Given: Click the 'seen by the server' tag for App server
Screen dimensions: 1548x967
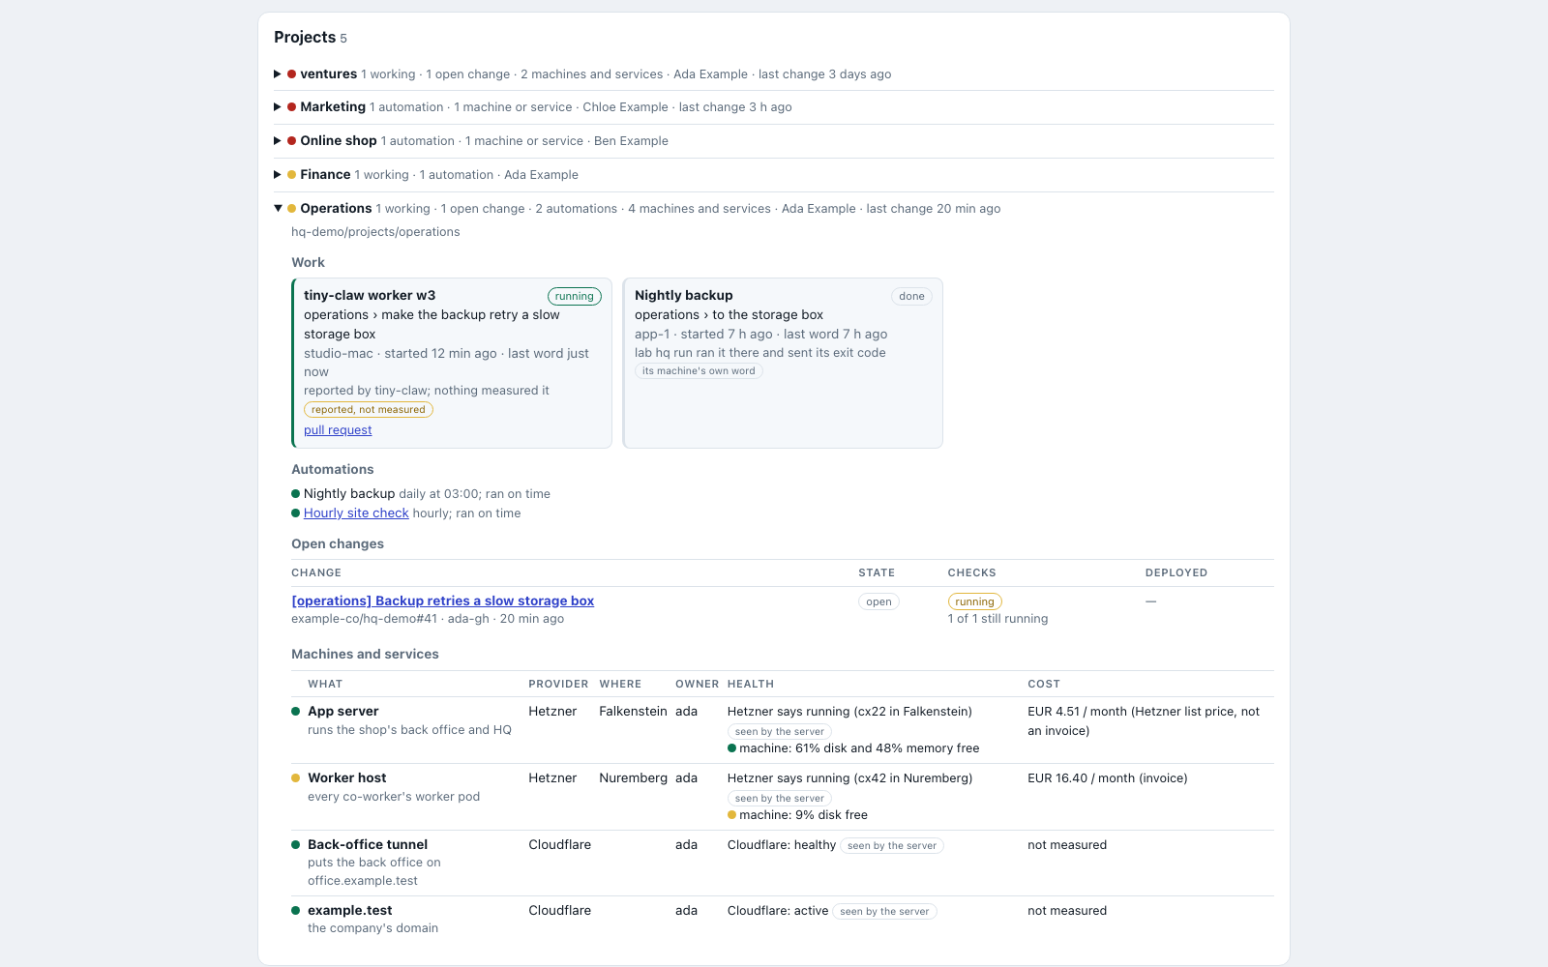Looking at the screenshot, I should [780, 732].
